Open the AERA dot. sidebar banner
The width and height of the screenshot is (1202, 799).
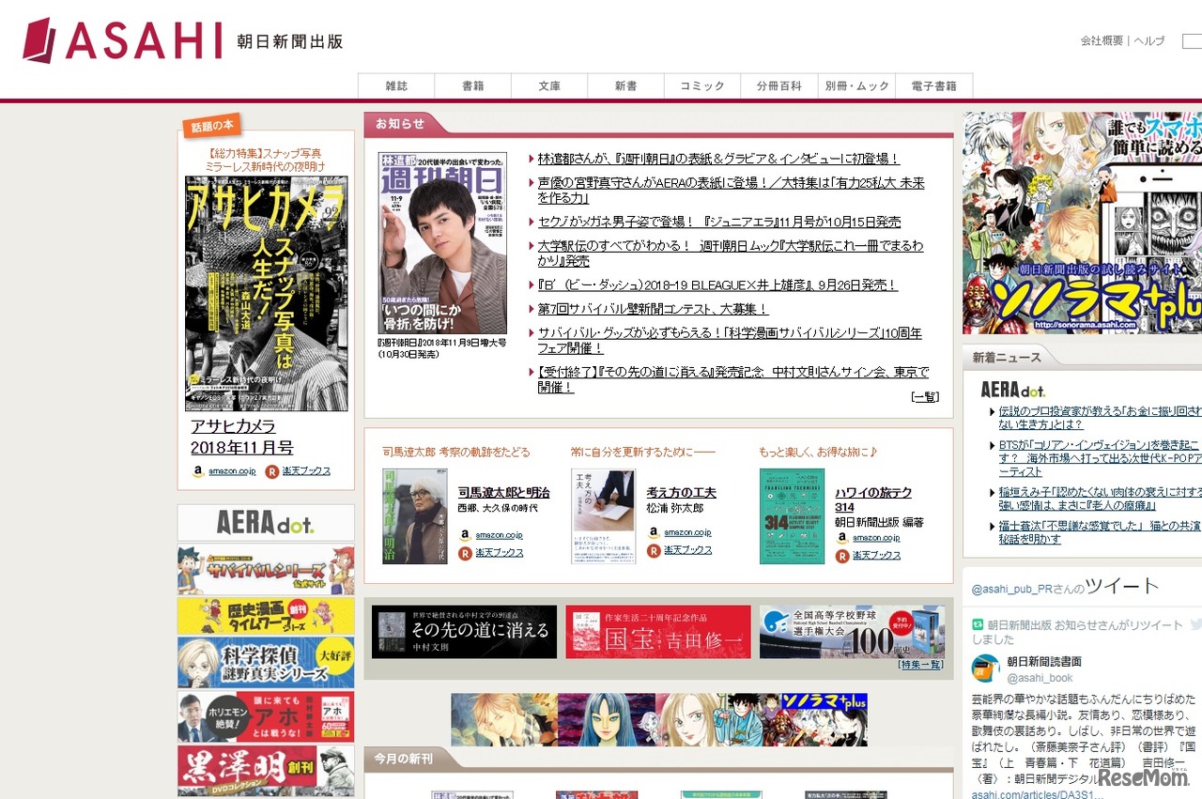(x=266, y=523)
